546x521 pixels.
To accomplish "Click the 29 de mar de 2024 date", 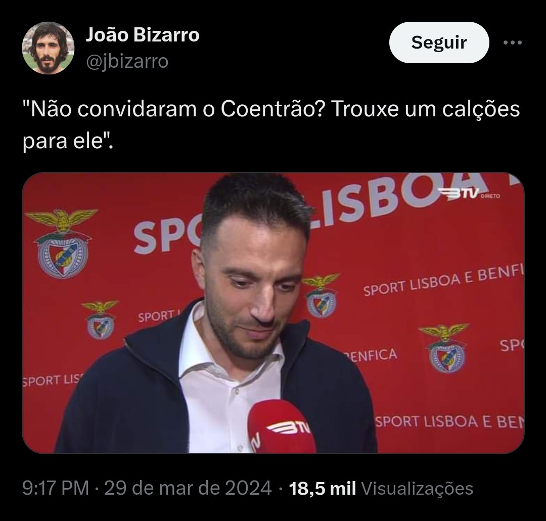I will 188,488.
